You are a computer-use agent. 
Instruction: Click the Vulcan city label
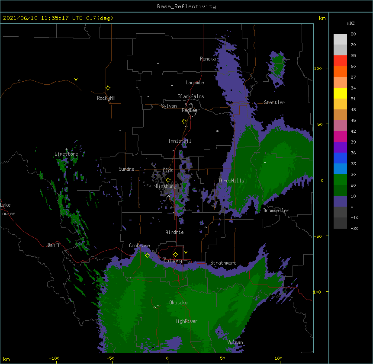[235, 342]
